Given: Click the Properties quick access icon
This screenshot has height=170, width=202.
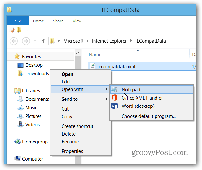Looking at the screenshot, I should pos(12,29).
